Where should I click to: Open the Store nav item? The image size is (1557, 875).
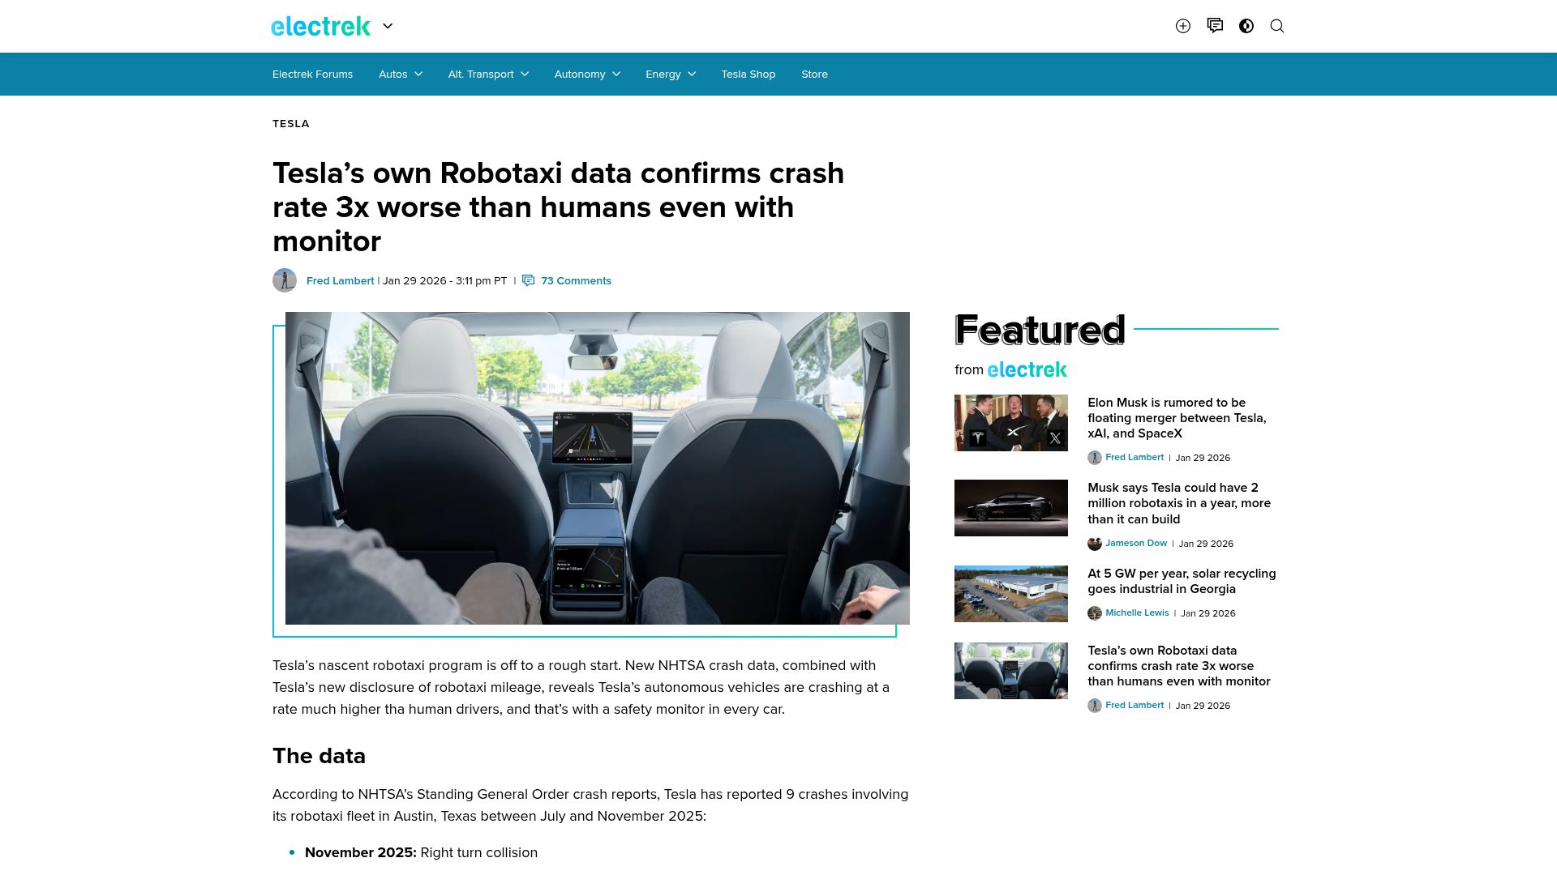[814, 74]
